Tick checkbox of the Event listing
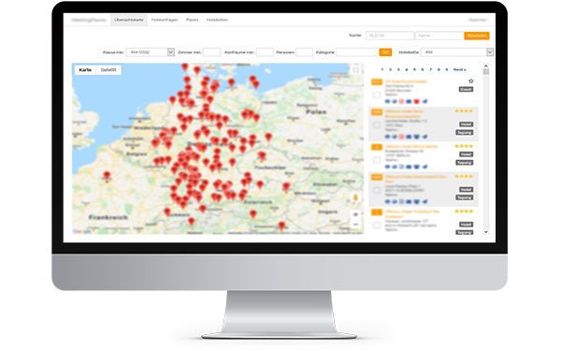Viewport: 561px width, 351px height. [377, 95]
